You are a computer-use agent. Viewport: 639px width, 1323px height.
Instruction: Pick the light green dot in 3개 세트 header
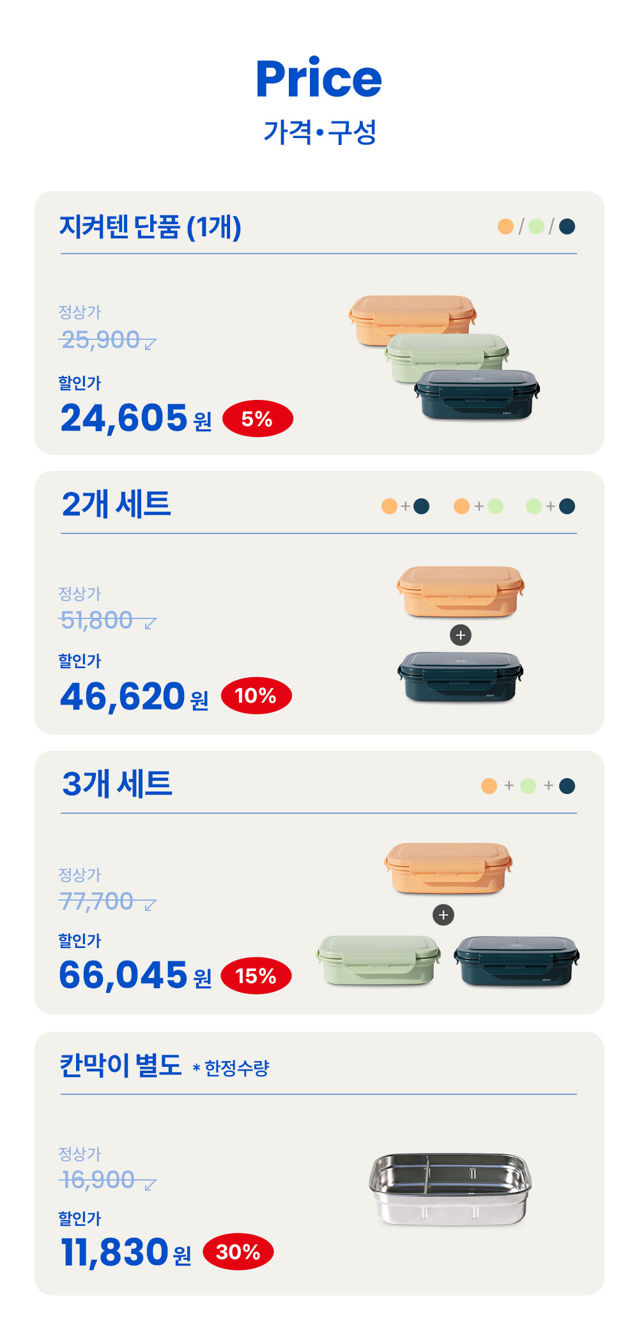point(528,786)
